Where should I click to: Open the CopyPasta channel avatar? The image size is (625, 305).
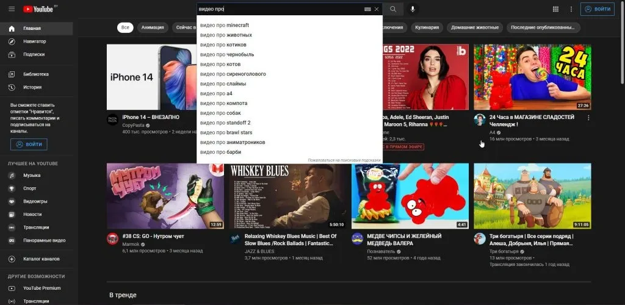click(112, 120)
